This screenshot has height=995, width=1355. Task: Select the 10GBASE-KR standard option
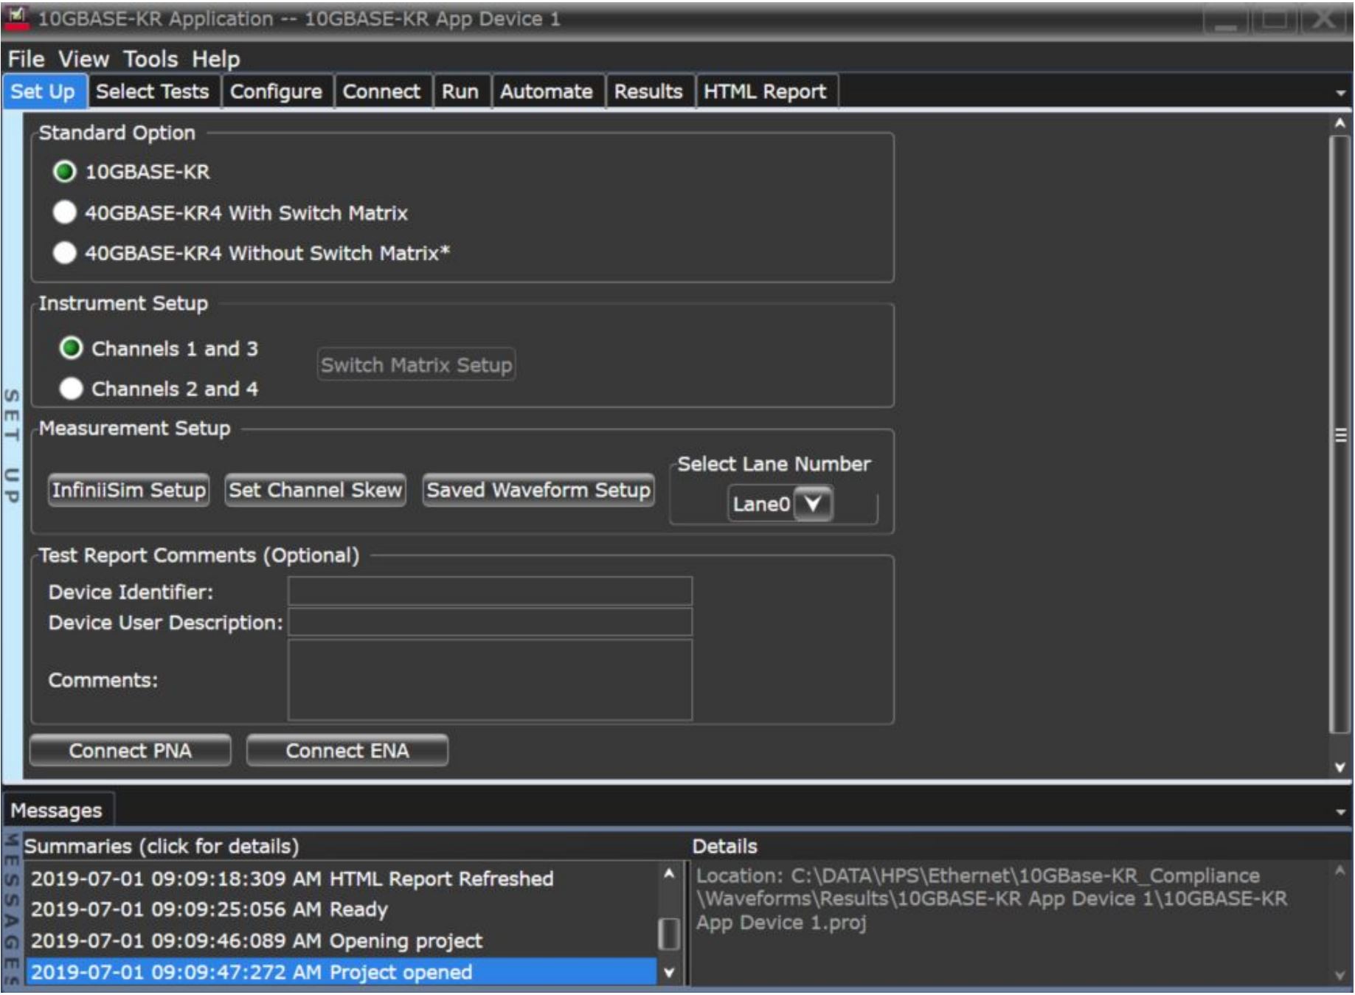65,172
